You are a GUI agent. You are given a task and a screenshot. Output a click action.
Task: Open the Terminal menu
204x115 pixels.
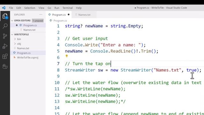point(68,8)
